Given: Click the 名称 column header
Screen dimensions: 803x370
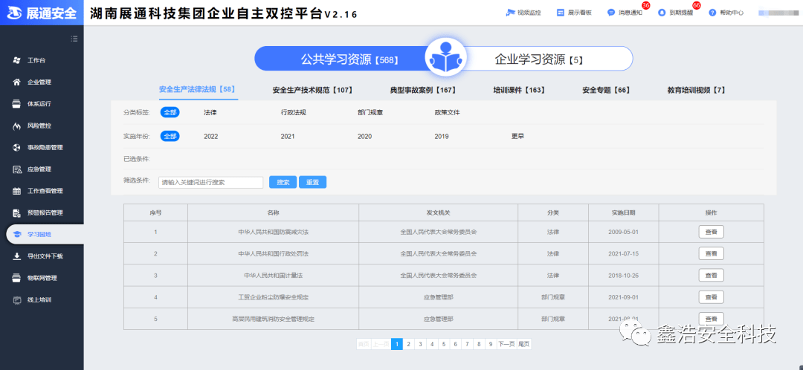Looking at the screenshot, I should point(273,212).
